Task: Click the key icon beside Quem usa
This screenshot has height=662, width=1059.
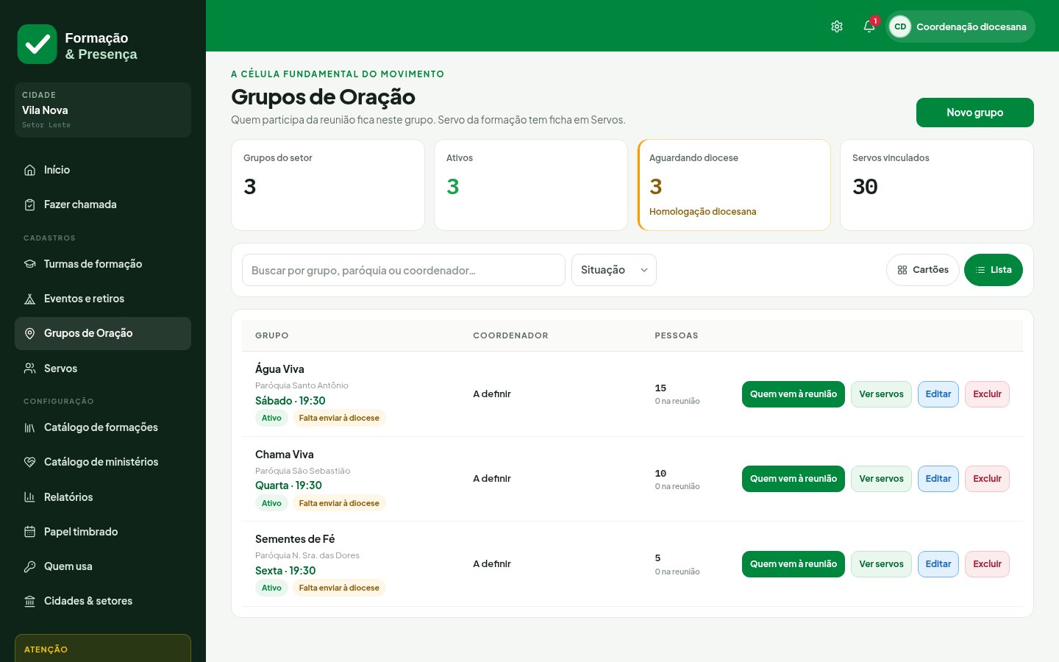Action: pyautogui.click(x=30, y=566)
